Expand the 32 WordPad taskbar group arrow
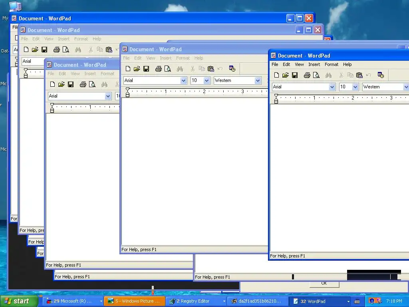This screenshot has width=409, height=307. 348,301
